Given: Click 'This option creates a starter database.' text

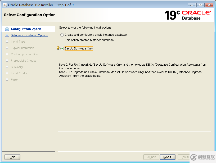Looking at the screenshot, I should pyautogui.click(x=90, y=40).
